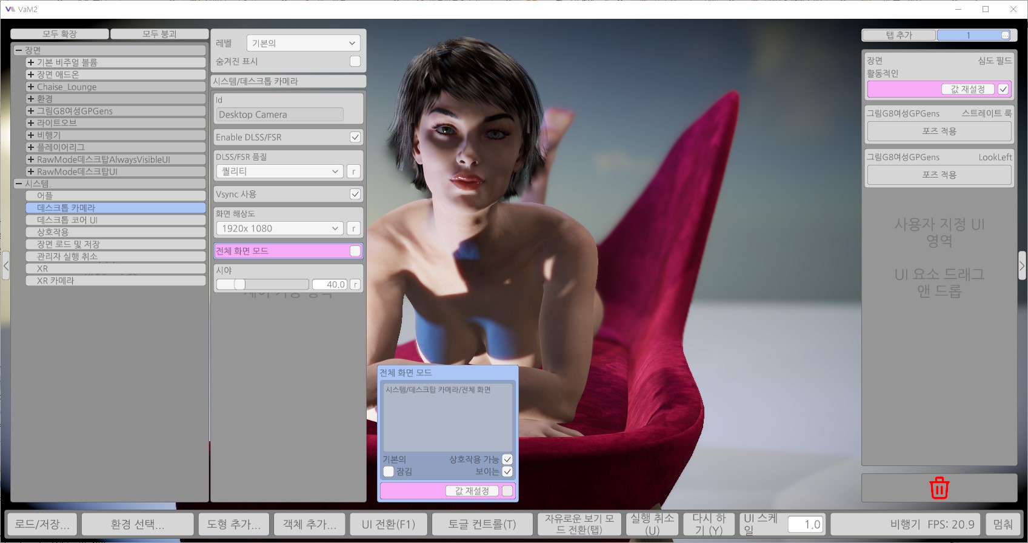Click the red trash can icon
Screen dimensions: 1028x543
[939, 488]
